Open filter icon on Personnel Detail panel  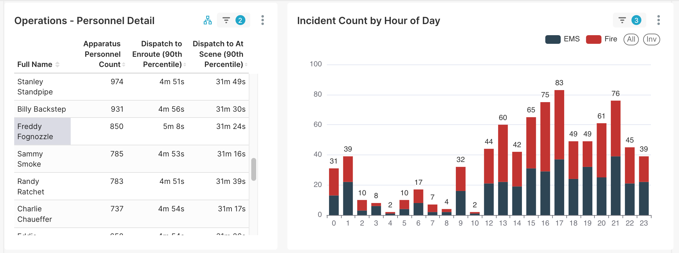click(226, 20)
